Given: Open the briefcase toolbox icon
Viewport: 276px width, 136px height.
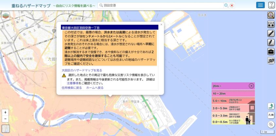Looking at the screenshot, I should click(x=271, y=51).
